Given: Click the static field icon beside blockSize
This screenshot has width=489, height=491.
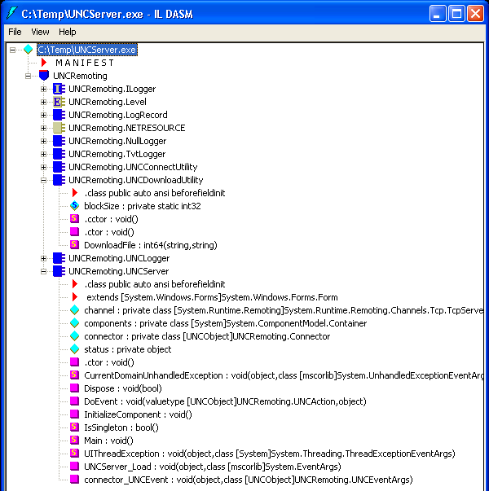Looking at the screenshot, I should pos(75,206).
